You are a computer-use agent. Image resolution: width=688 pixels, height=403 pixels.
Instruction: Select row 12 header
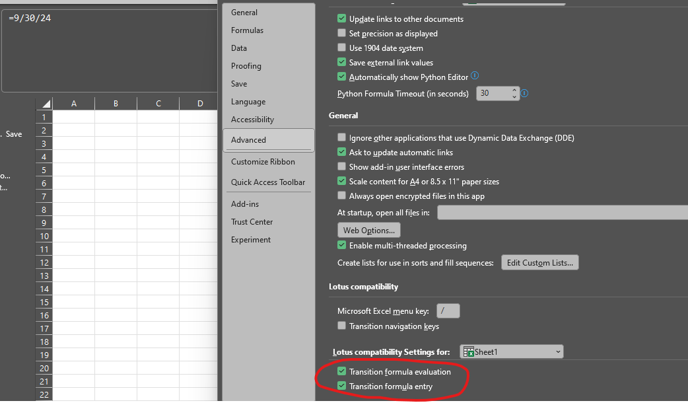[x=44, y=262]
